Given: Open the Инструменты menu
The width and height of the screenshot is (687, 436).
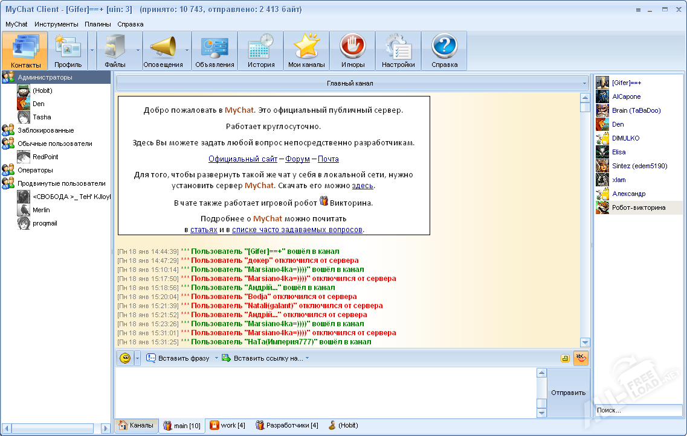Looking at the screenshot, I should point(56,24).
